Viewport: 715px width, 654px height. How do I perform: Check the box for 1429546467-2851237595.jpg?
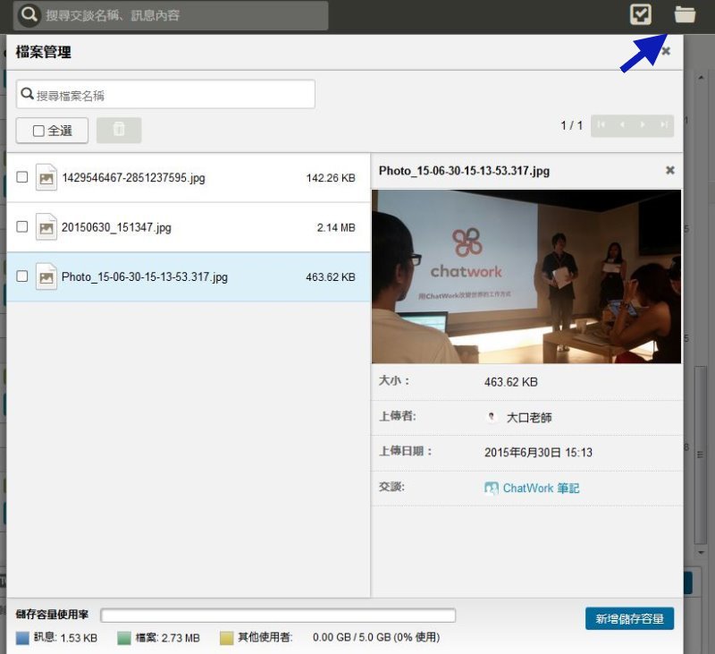pos(21,176)
